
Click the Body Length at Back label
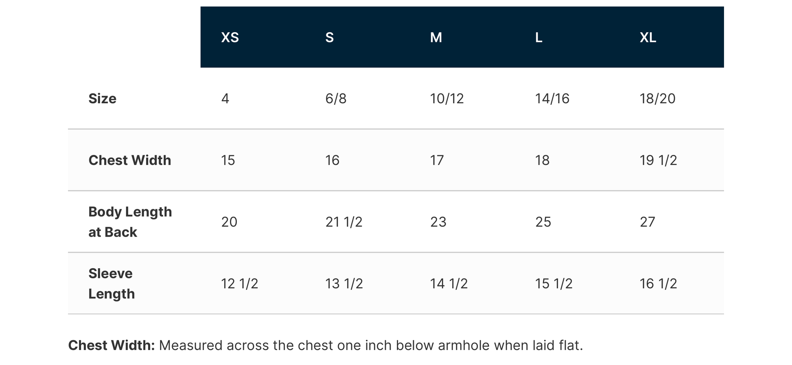130,222
